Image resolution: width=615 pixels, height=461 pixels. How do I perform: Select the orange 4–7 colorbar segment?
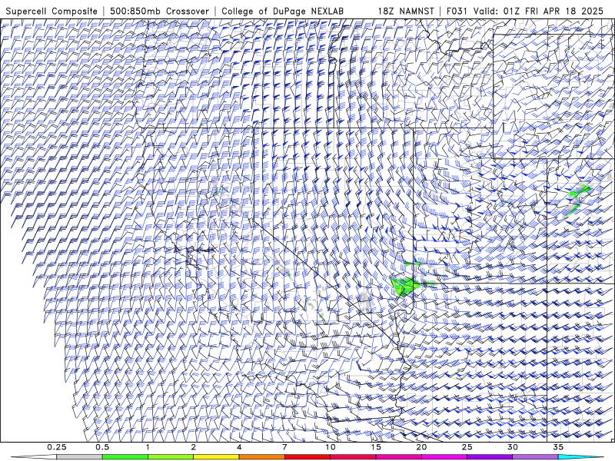coord(261,457)
